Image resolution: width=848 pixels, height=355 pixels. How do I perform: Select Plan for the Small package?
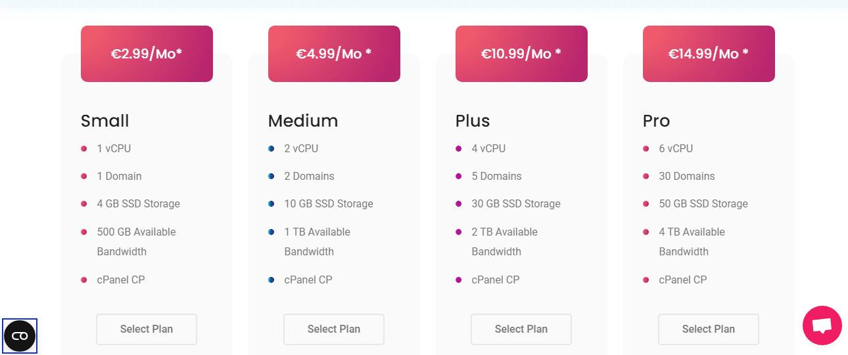[147, 329]
